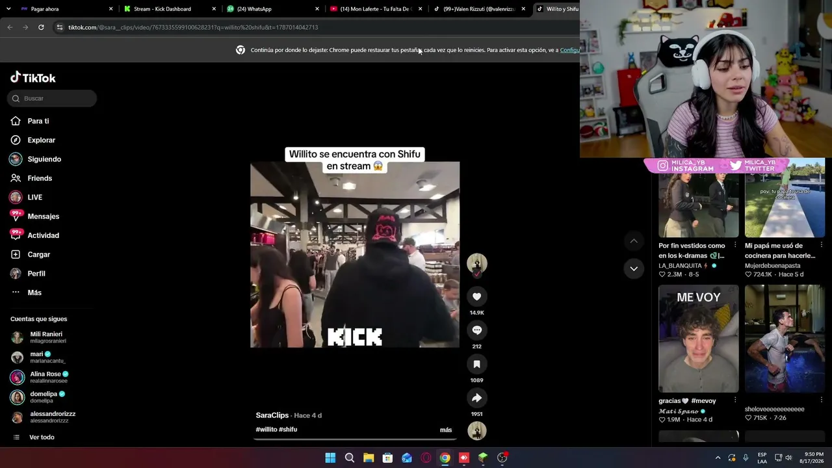Open Chrome's tab search dropdown
832x468 pixels.
(7, 9)
